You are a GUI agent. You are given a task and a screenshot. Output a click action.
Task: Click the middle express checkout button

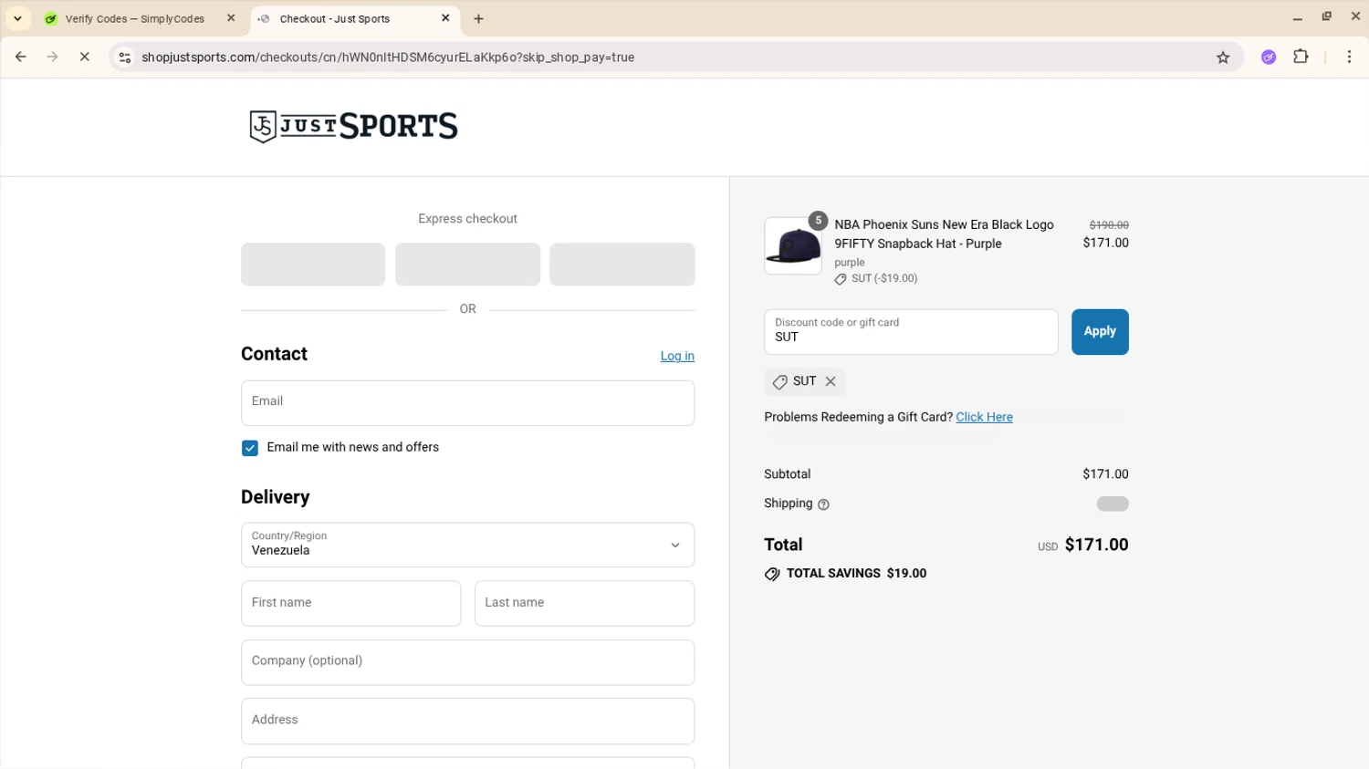coord(467,265)
